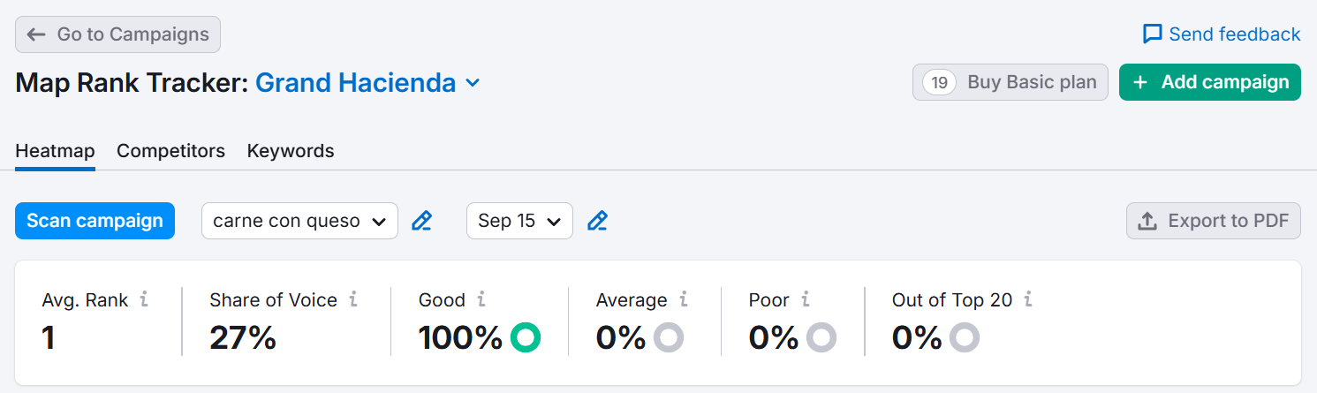The width and height of the screenshot is (1317, 393).
Task: Click the edit pencil next to date dropdown
Action: coord(598,221)
